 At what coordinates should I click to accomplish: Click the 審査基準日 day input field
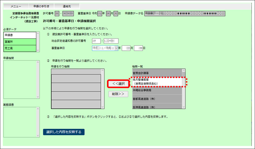point(138,48)
